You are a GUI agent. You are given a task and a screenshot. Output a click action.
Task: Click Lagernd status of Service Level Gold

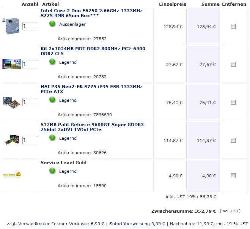(68, 171)
